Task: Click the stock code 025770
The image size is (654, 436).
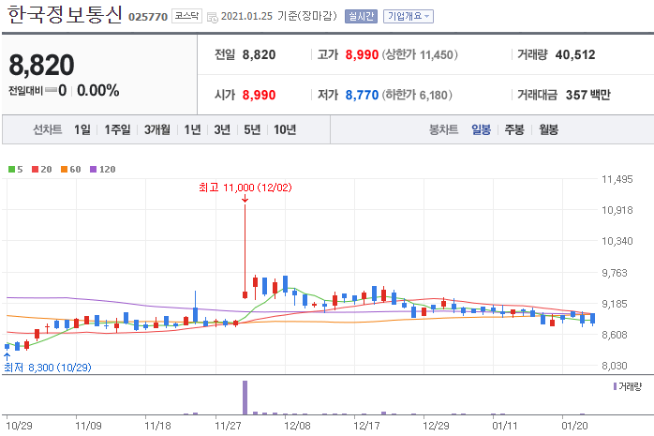Action: pyautogui.click(x=148, y=17)
